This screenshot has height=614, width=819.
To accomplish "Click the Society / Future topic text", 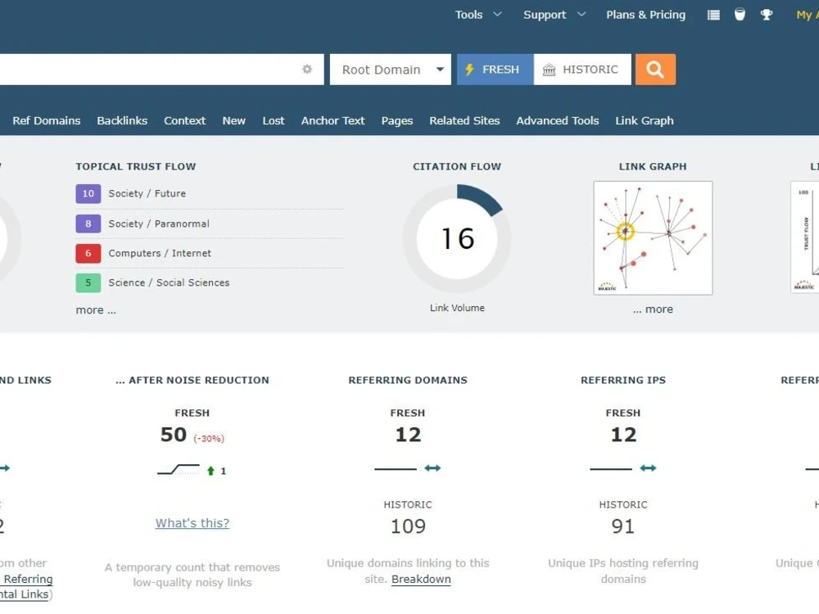I will 147,194.
